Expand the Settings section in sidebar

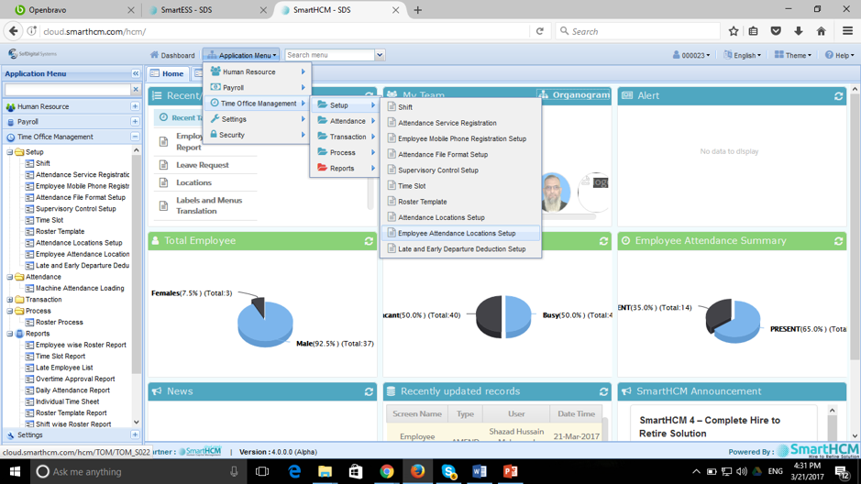pos(135,434)
